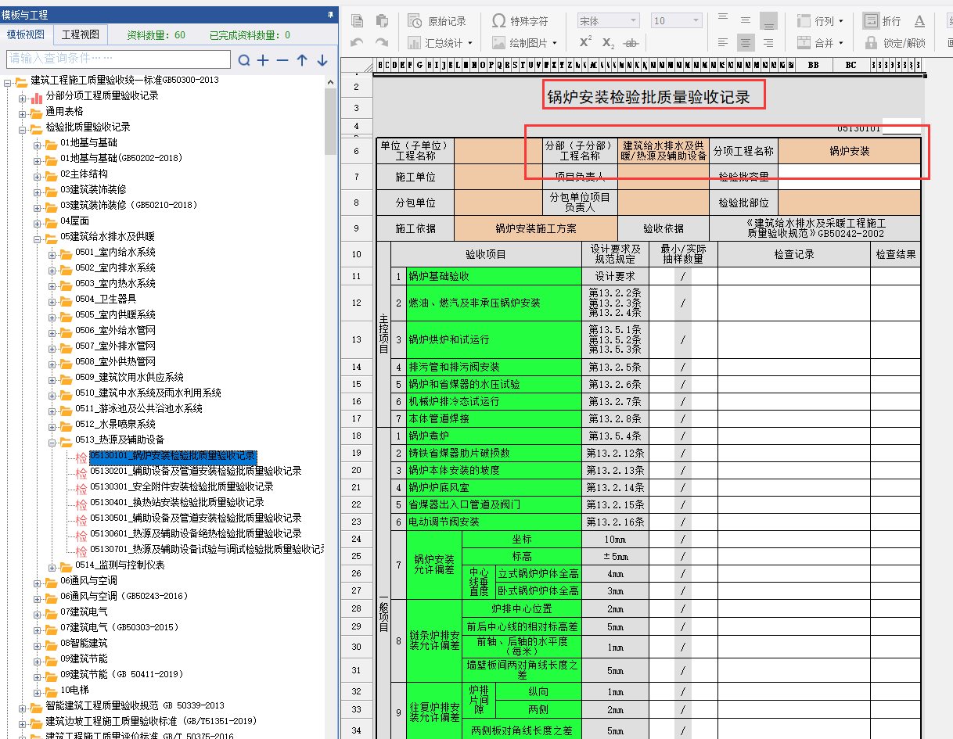Click the down arrow icon beside search

coord(322,60)
